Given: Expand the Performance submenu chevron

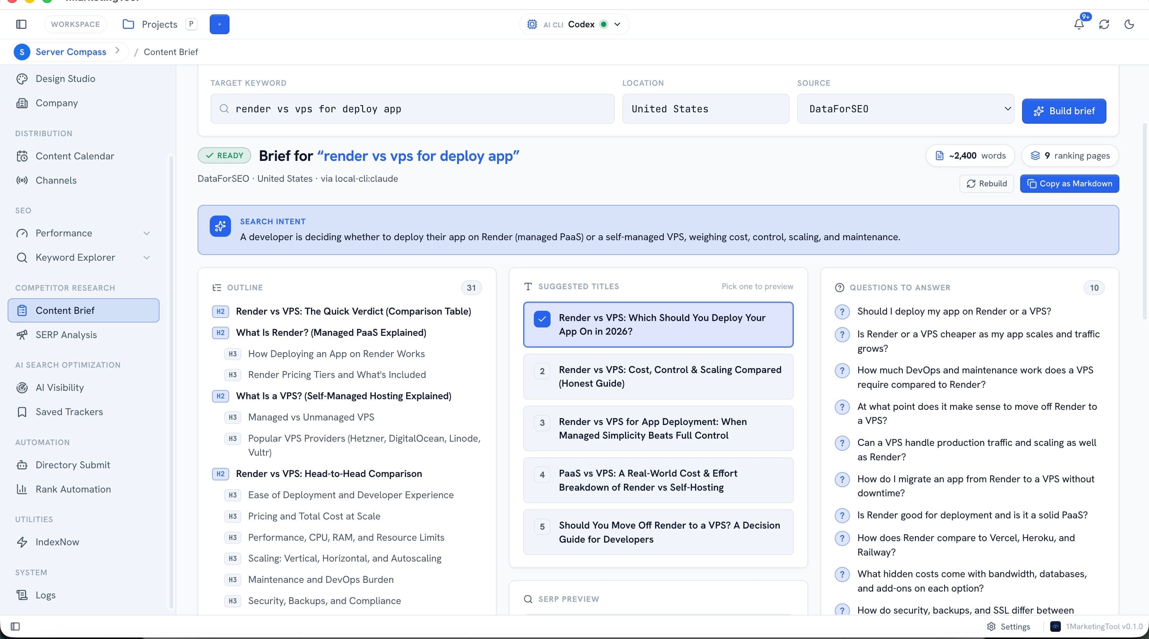Looking at the screenshot, I should pos(146,233).
